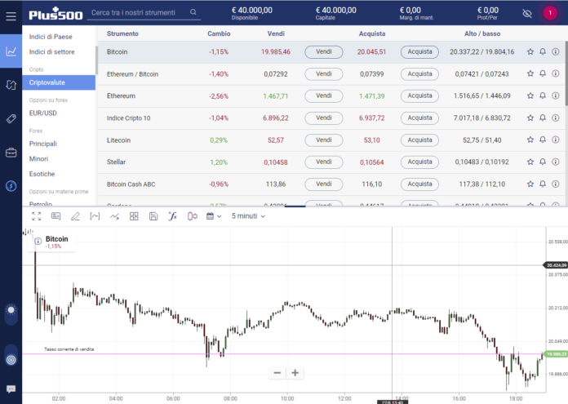Image resolution: width=568 pixels, height=404 pixels.
Task: Set price alert bell for Ethereum
Action: point(543,95)
